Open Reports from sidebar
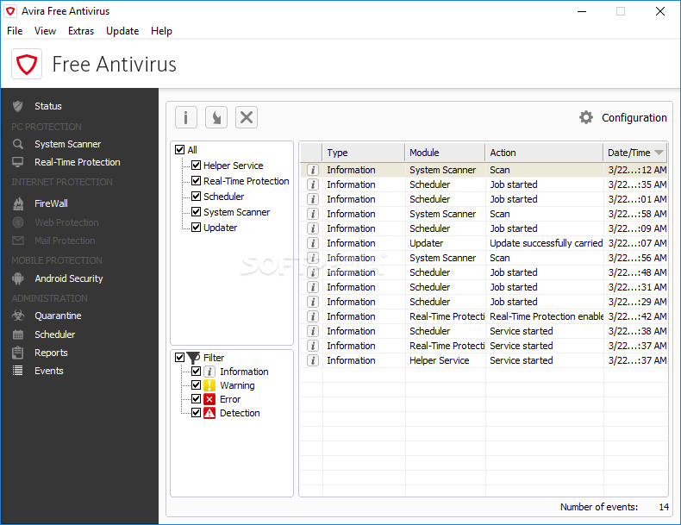 point(51,353)
